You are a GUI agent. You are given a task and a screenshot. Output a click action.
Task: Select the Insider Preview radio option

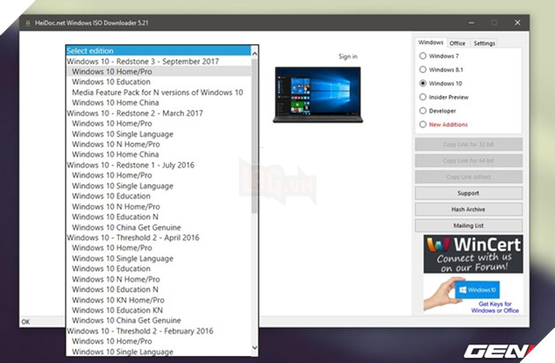423,97
